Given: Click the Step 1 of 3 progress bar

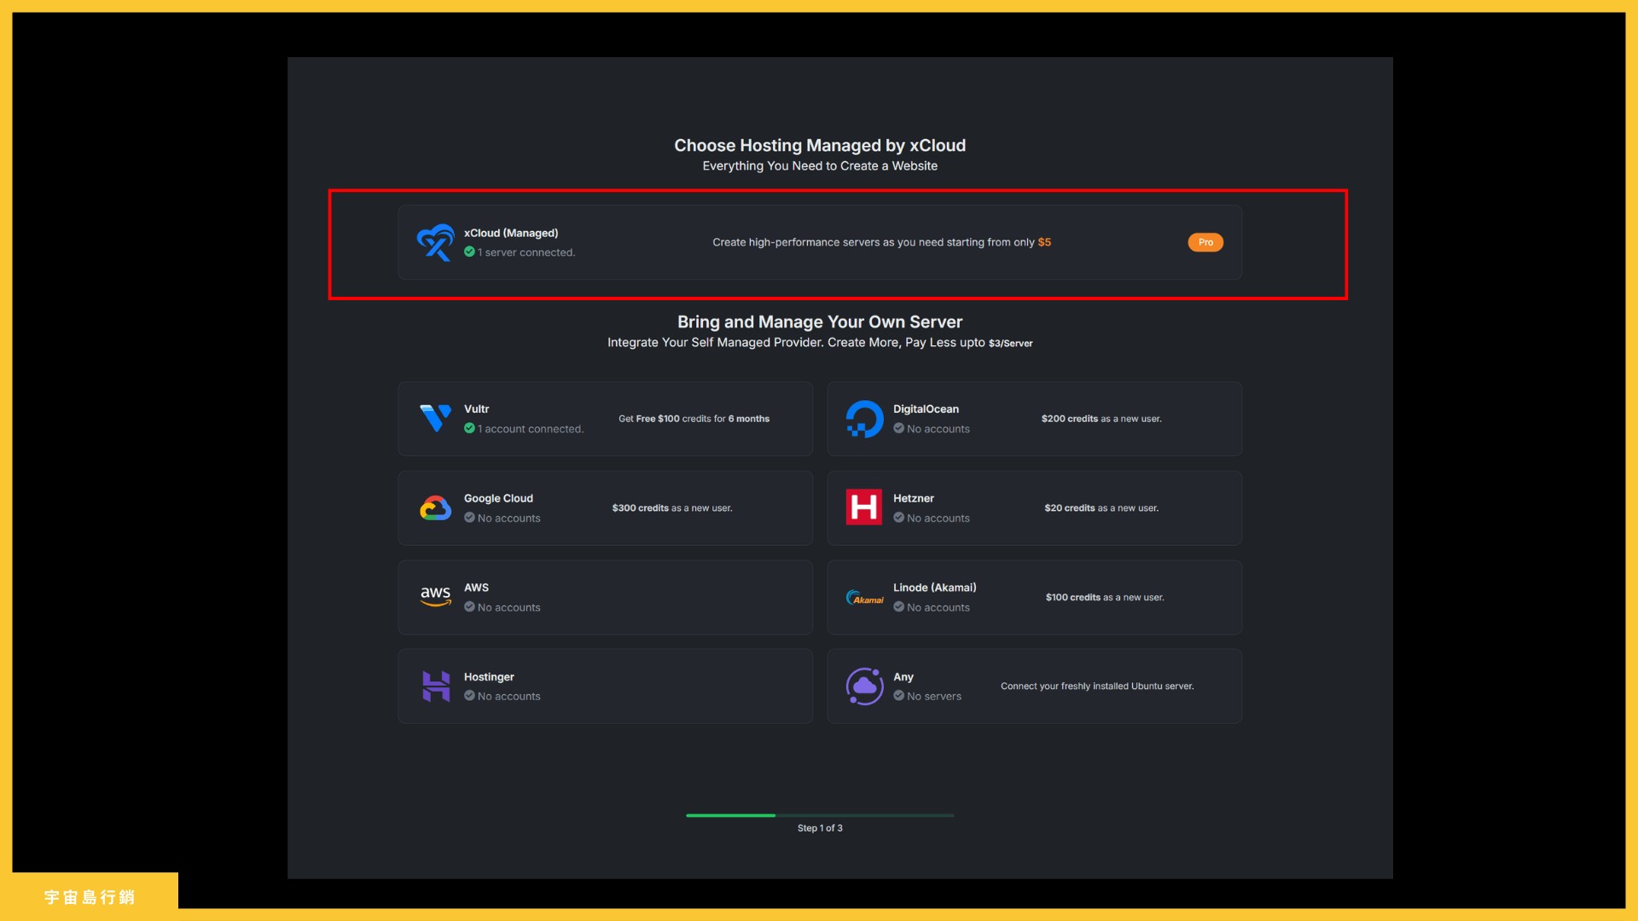Looking at the screenshot, I should (819, 815).
